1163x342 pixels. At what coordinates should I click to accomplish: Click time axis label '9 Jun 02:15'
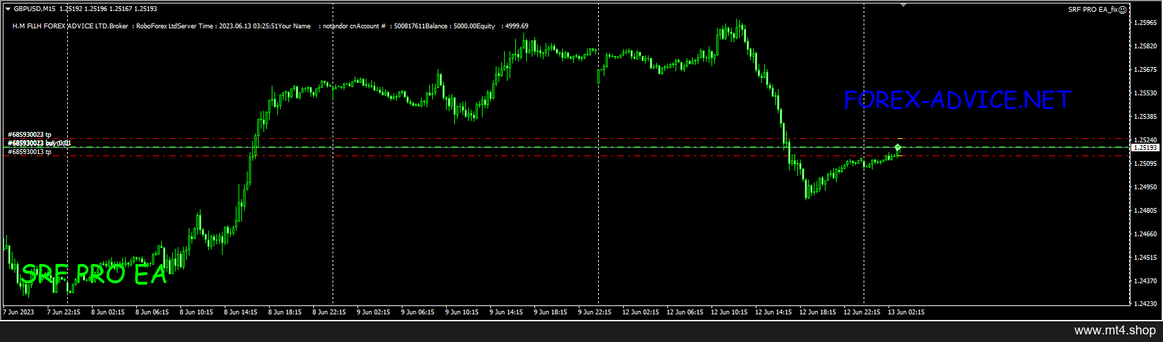pyautogui.click(x=373, y=312)
